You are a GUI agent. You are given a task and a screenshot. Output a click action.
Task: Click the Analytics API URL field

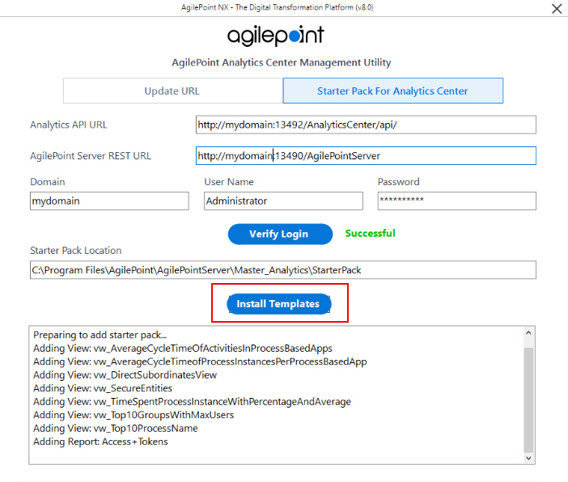click(x=366, y=125)
